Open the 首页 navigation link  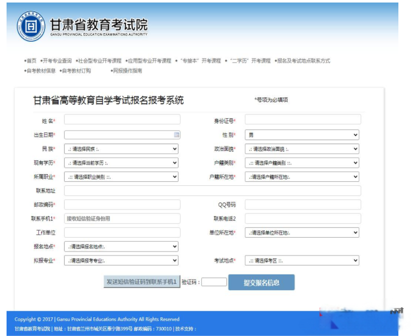(31, 61)
